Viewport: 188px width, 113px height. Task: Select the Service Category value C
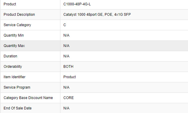(65, 25)
